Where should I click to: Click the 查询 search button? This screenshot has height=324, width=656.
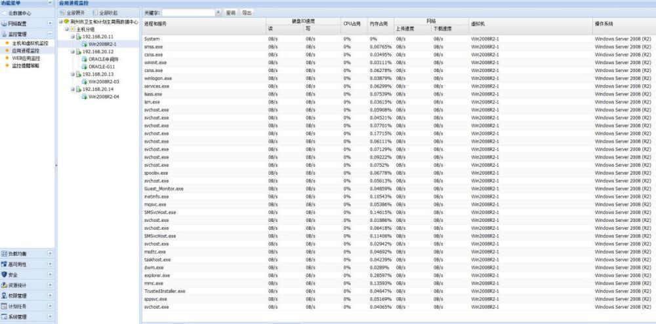(x=230, y=12)
